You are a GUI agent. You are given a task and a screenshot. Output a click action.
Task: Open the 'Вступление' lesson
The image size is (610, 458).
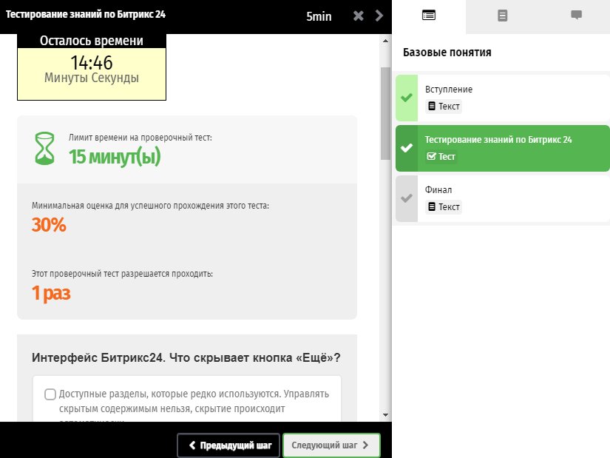(449, 90)
